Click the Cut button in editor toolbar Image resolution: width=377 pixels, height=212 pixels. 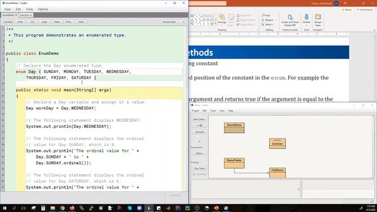point(32,22)
